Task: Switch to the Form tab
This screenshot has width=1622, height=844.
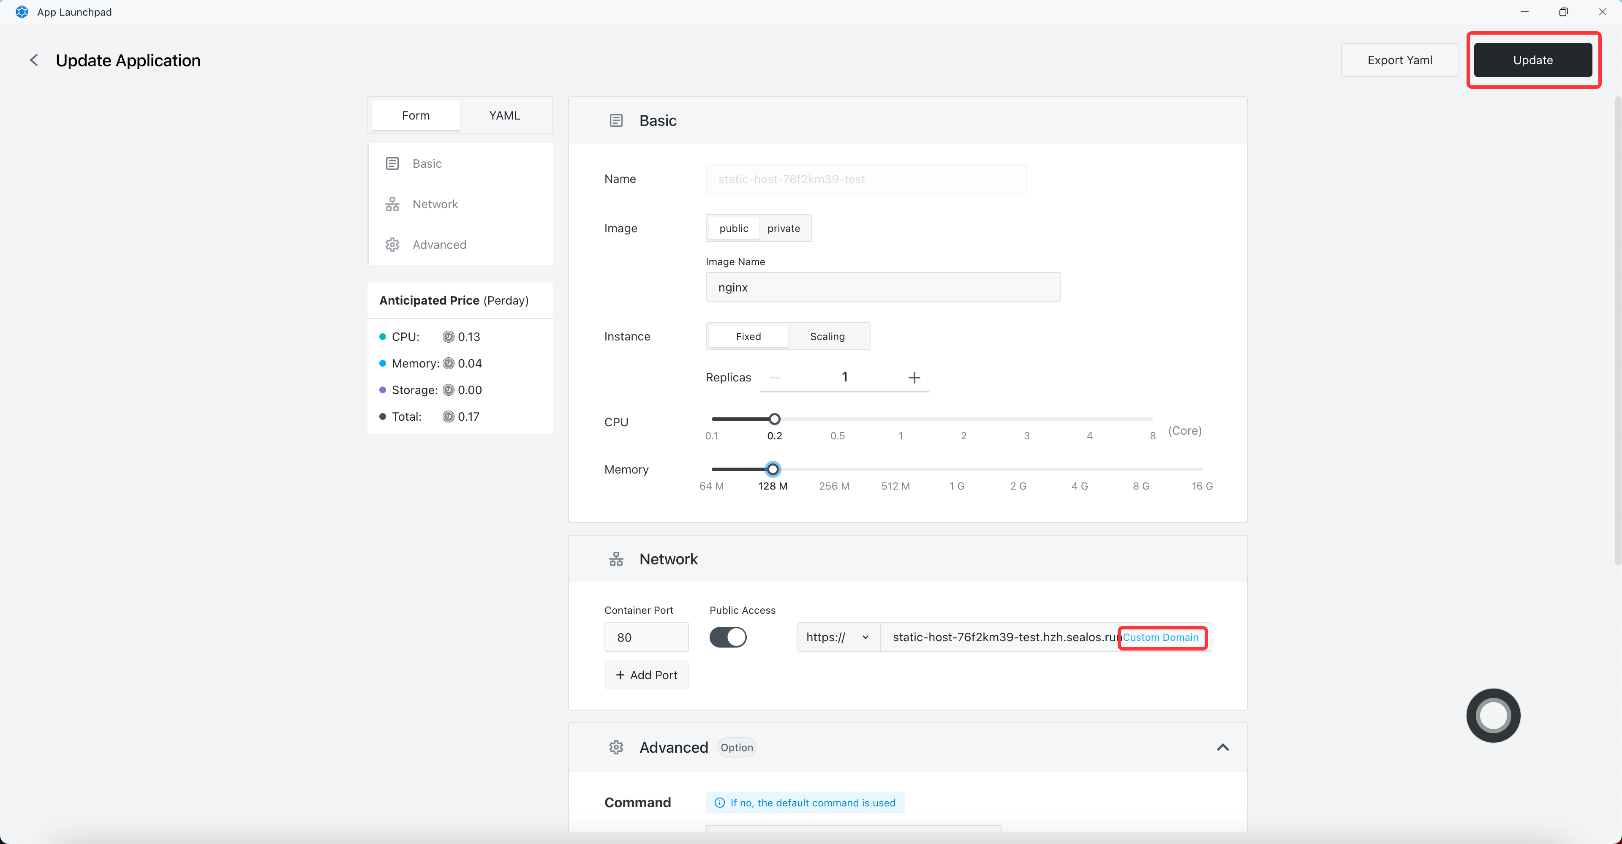Action: [x=416, y=115]
